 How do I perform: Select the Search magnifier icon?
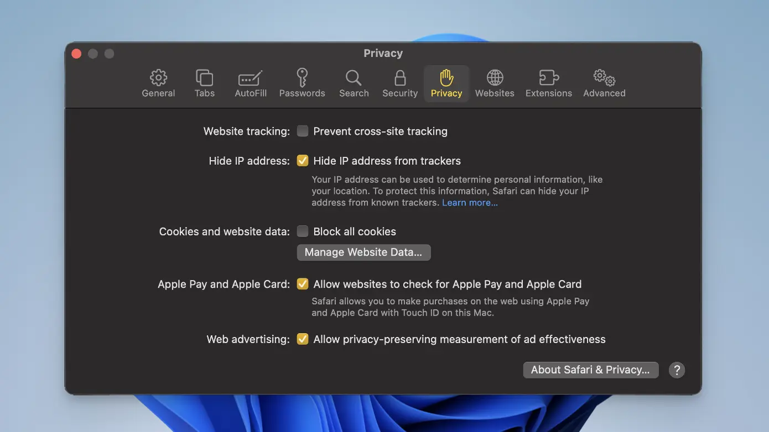click(354, 78)
